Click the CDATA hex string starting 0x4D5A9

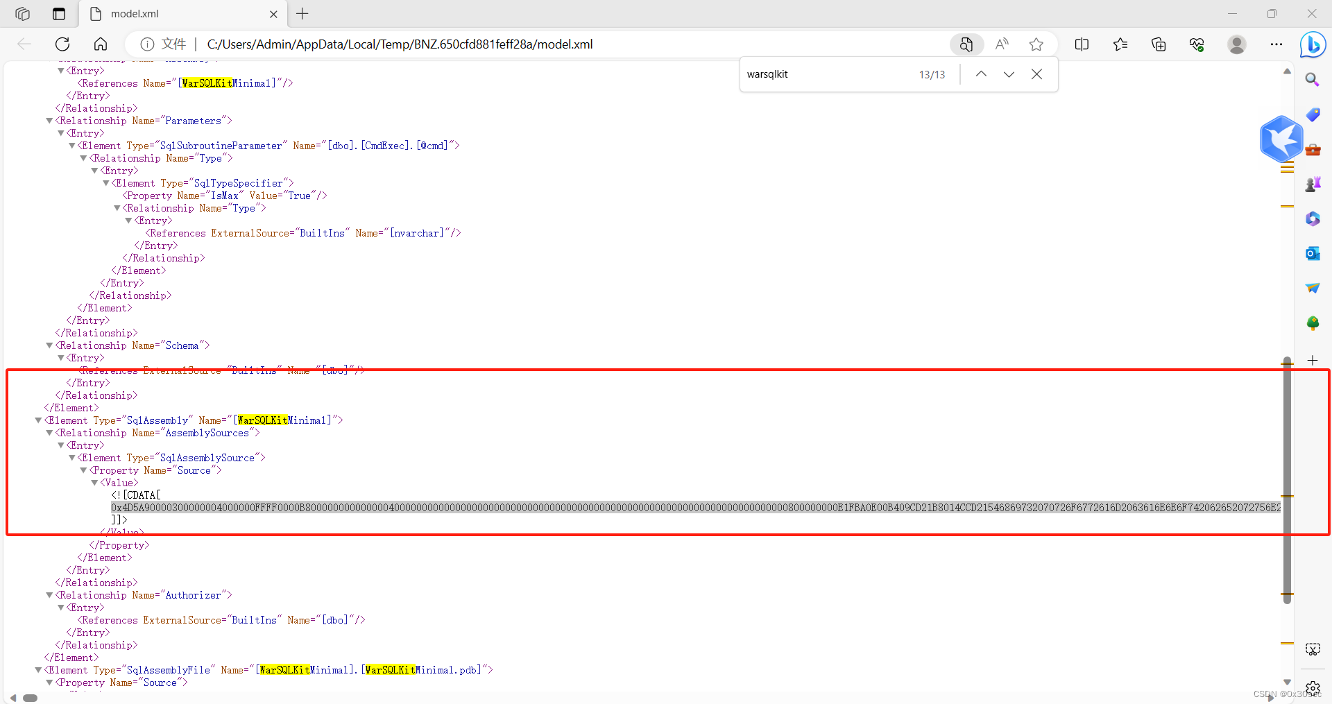(696, 508)
